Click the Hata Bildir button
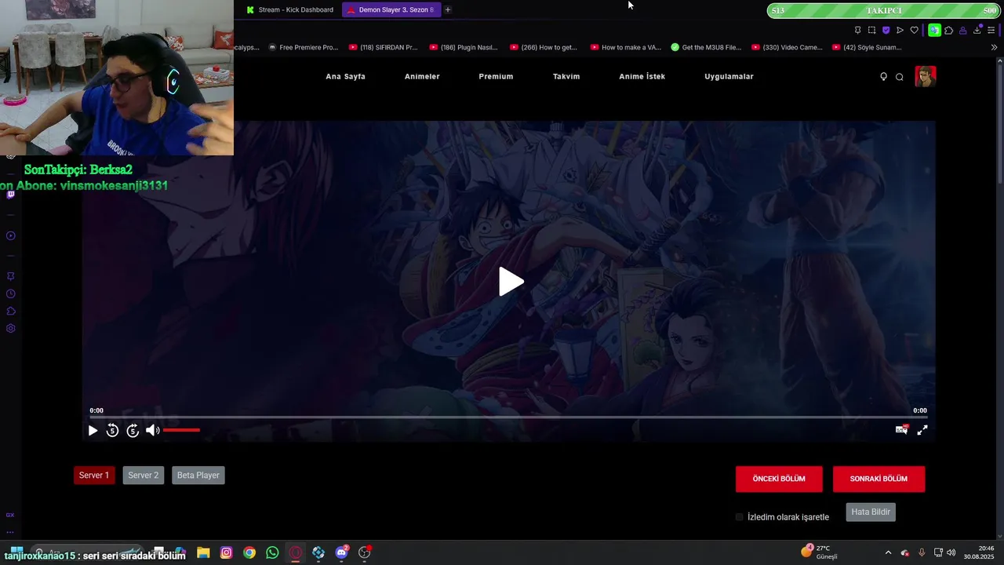Viewport: 1004px width, 565px height. click(871, 512)
